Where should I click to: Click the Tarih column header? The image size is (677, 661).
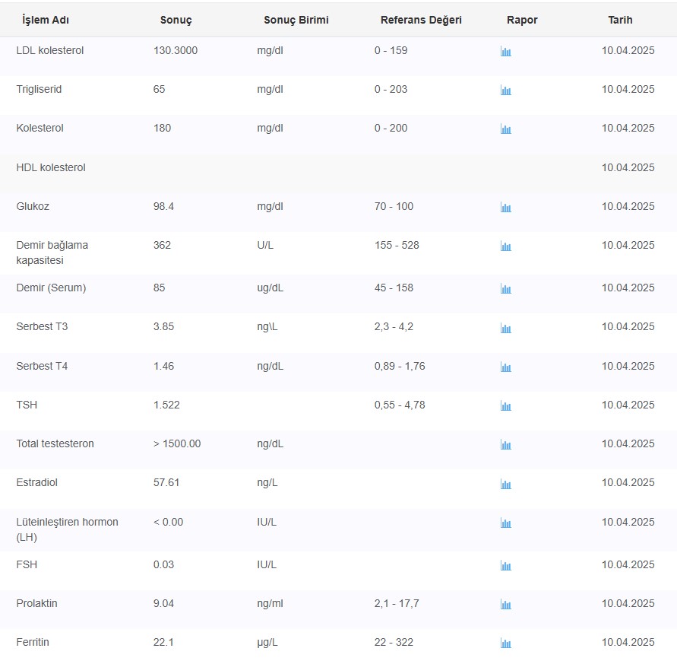[620, 20]
